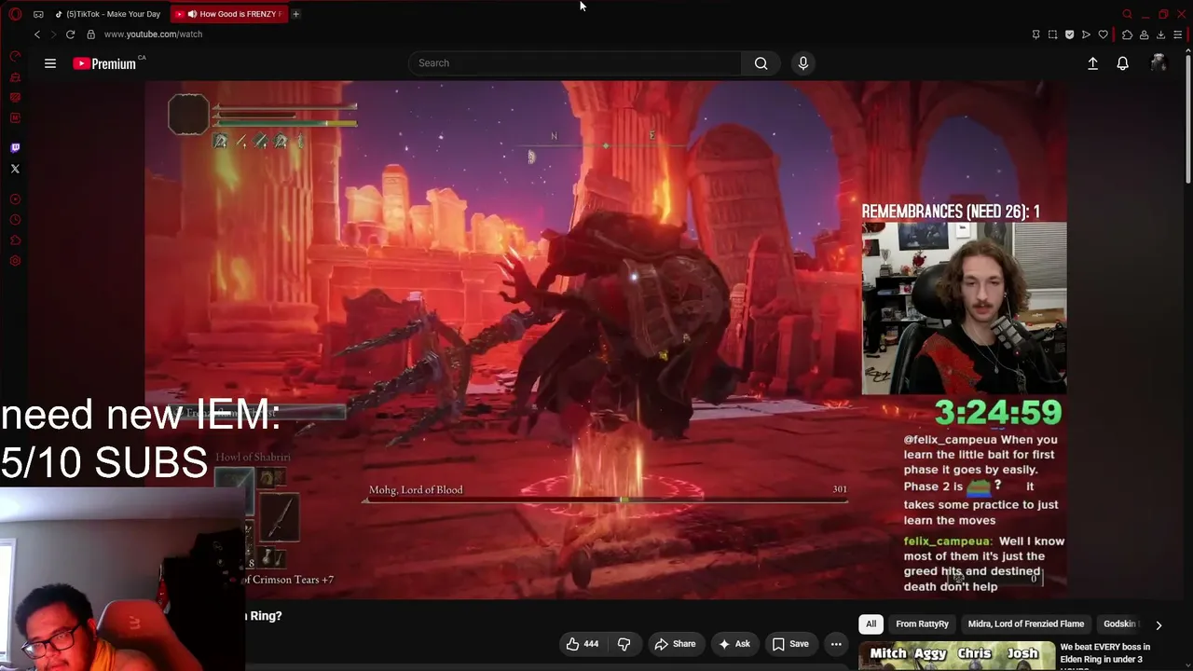
Task: Open the browser tab search icon
Action: click(x=1127, y=14)
